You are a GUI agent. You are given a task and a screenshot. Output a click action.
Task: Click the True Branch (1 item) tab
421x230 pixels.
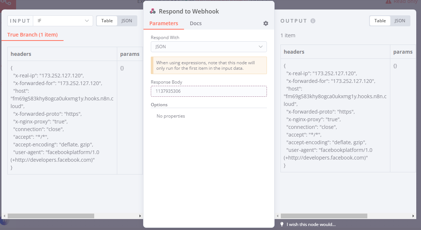coord(32,35)
